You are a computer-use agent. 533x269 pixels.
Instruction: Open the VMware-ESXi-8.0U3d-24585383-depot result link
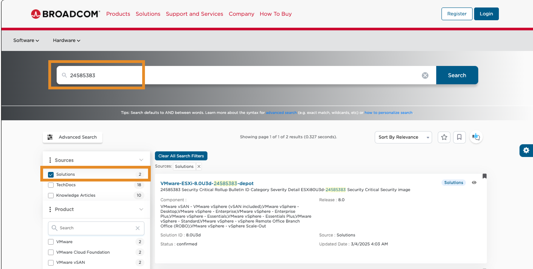tap(207, 183)
